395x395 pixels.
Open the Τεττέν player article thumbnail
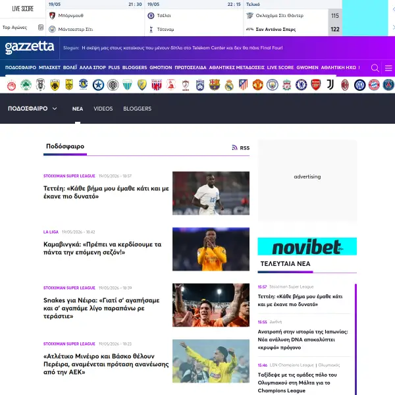pos(211,193)
